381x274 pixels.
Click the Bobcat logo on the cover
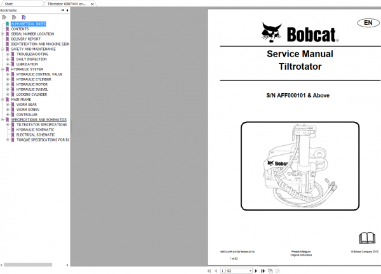[x=300, y=33]
